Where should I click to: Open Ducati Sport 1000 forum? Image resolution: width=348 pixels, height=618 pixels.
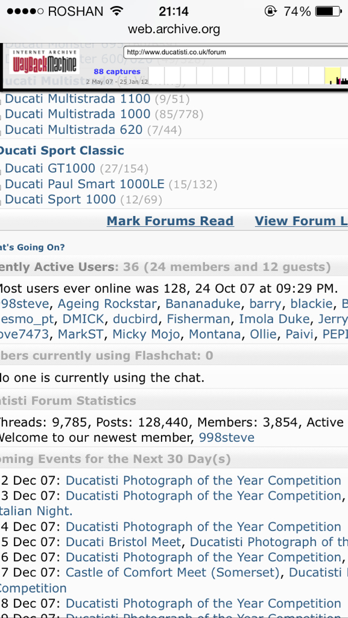click(60, 199)
